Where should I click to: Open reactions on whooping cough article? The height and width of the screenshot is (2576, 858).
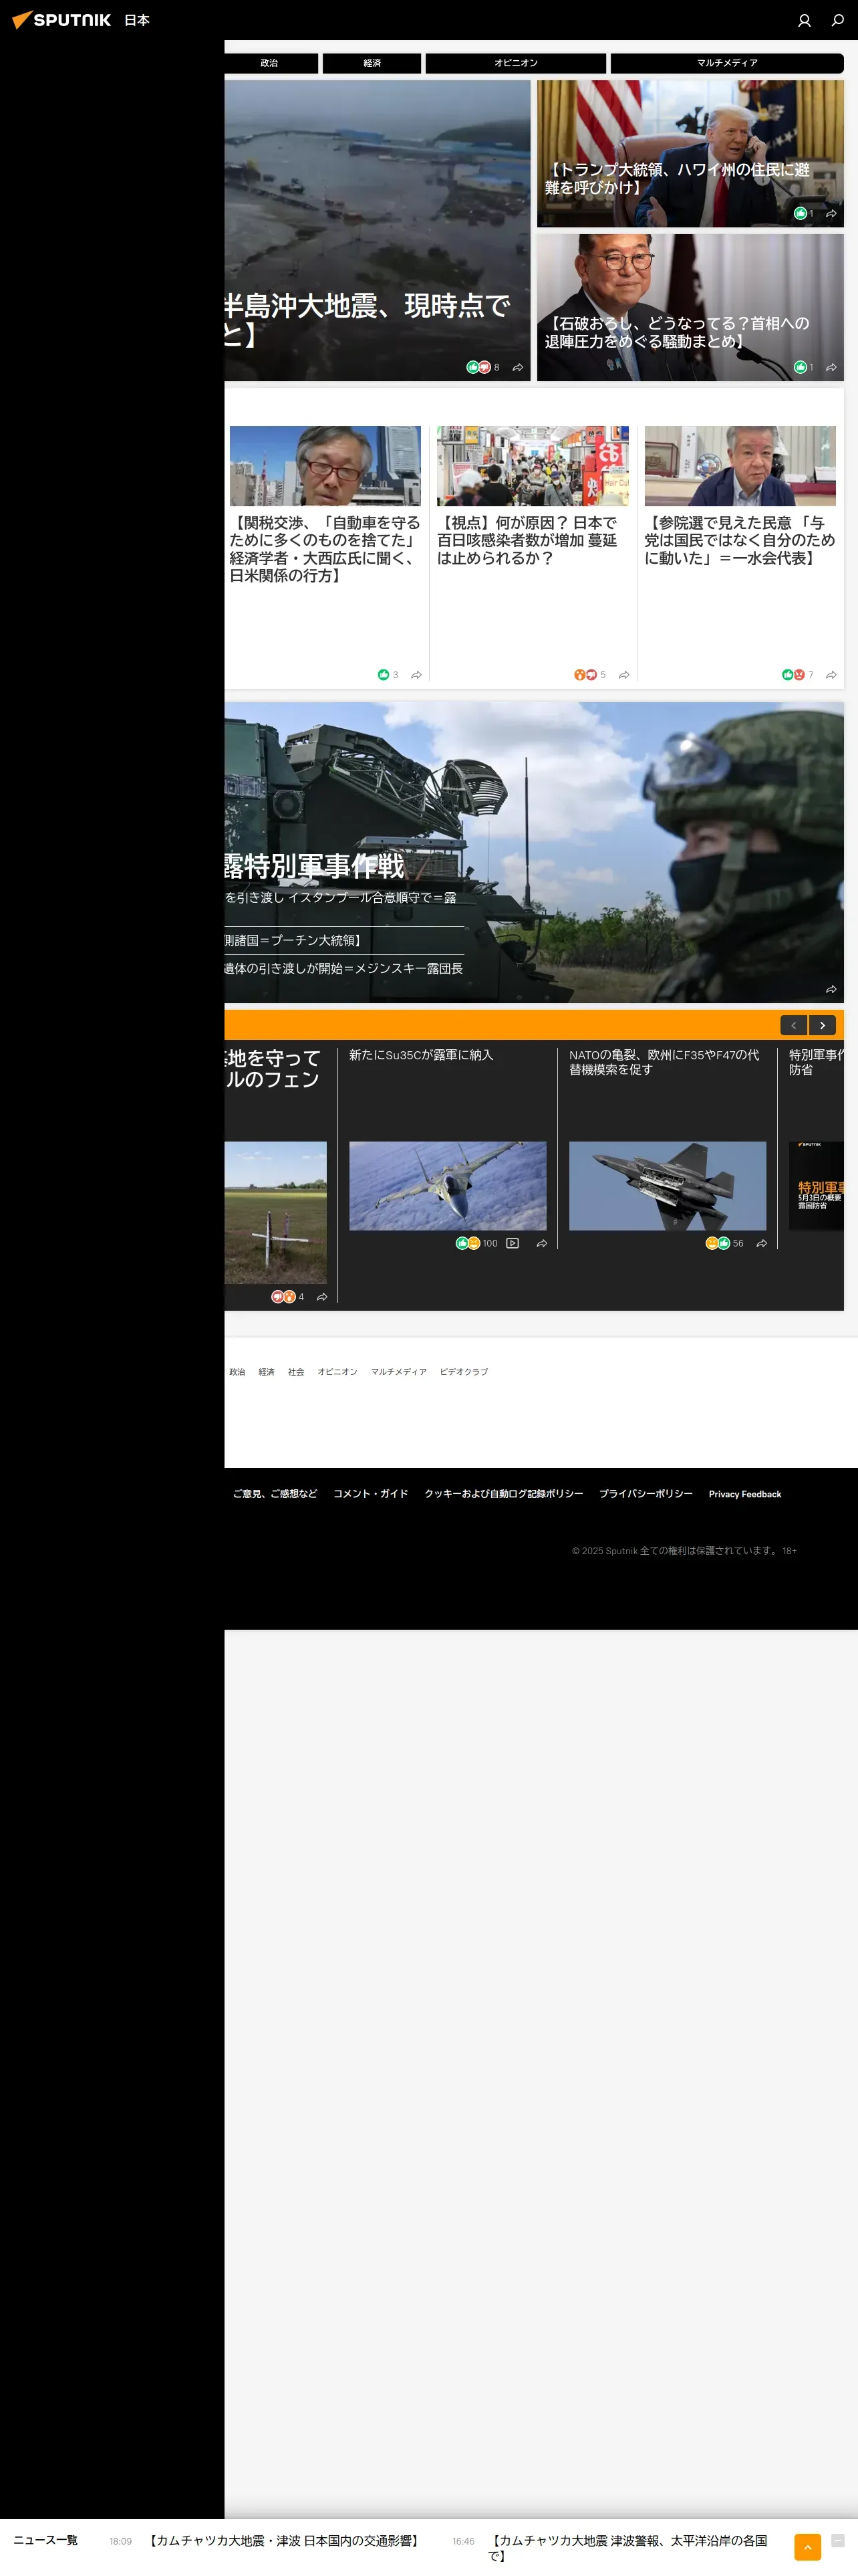[x=589, y=674]
